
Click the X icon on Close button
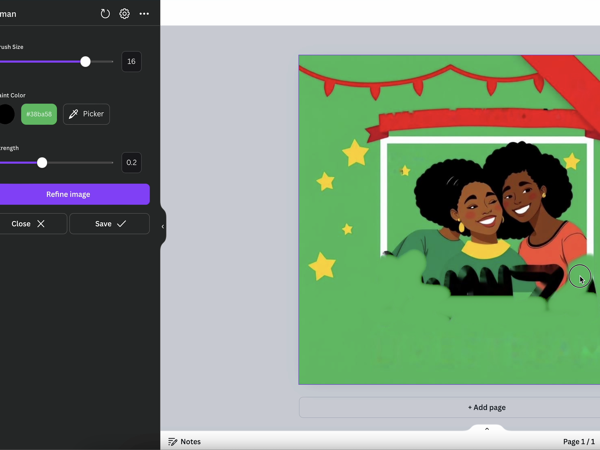[41, 224]
